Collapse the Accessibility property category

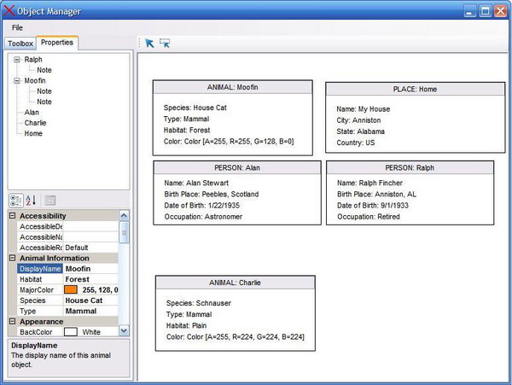coord(13,216)
